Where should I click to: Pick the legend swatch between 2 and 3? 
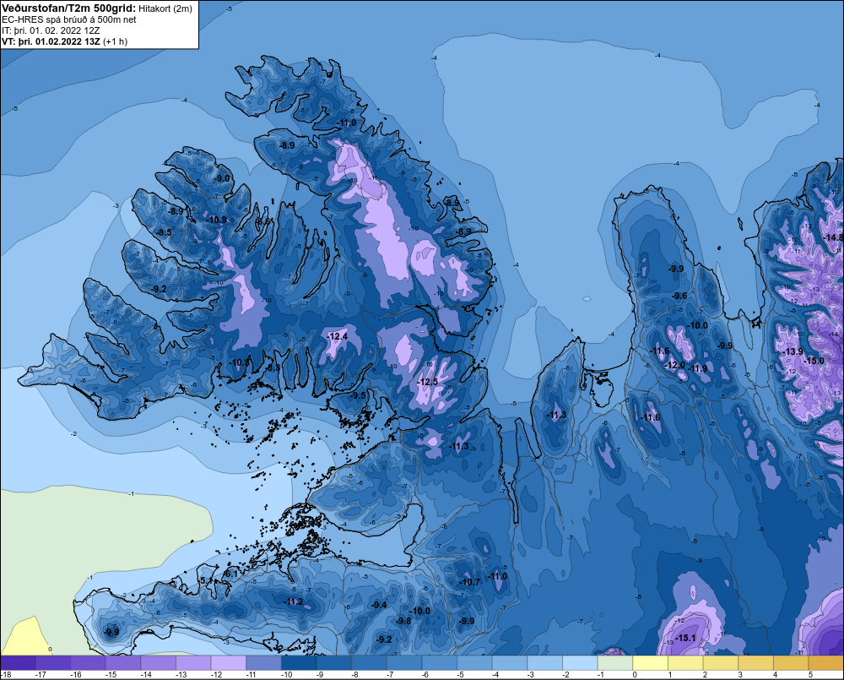(720, 663)
